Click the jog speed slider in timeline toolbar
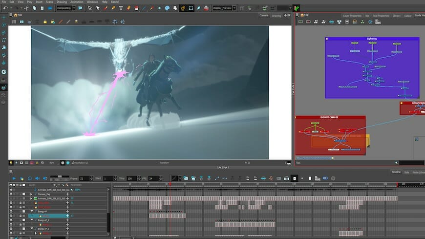The image size is (425, 239). pos(60,177)
